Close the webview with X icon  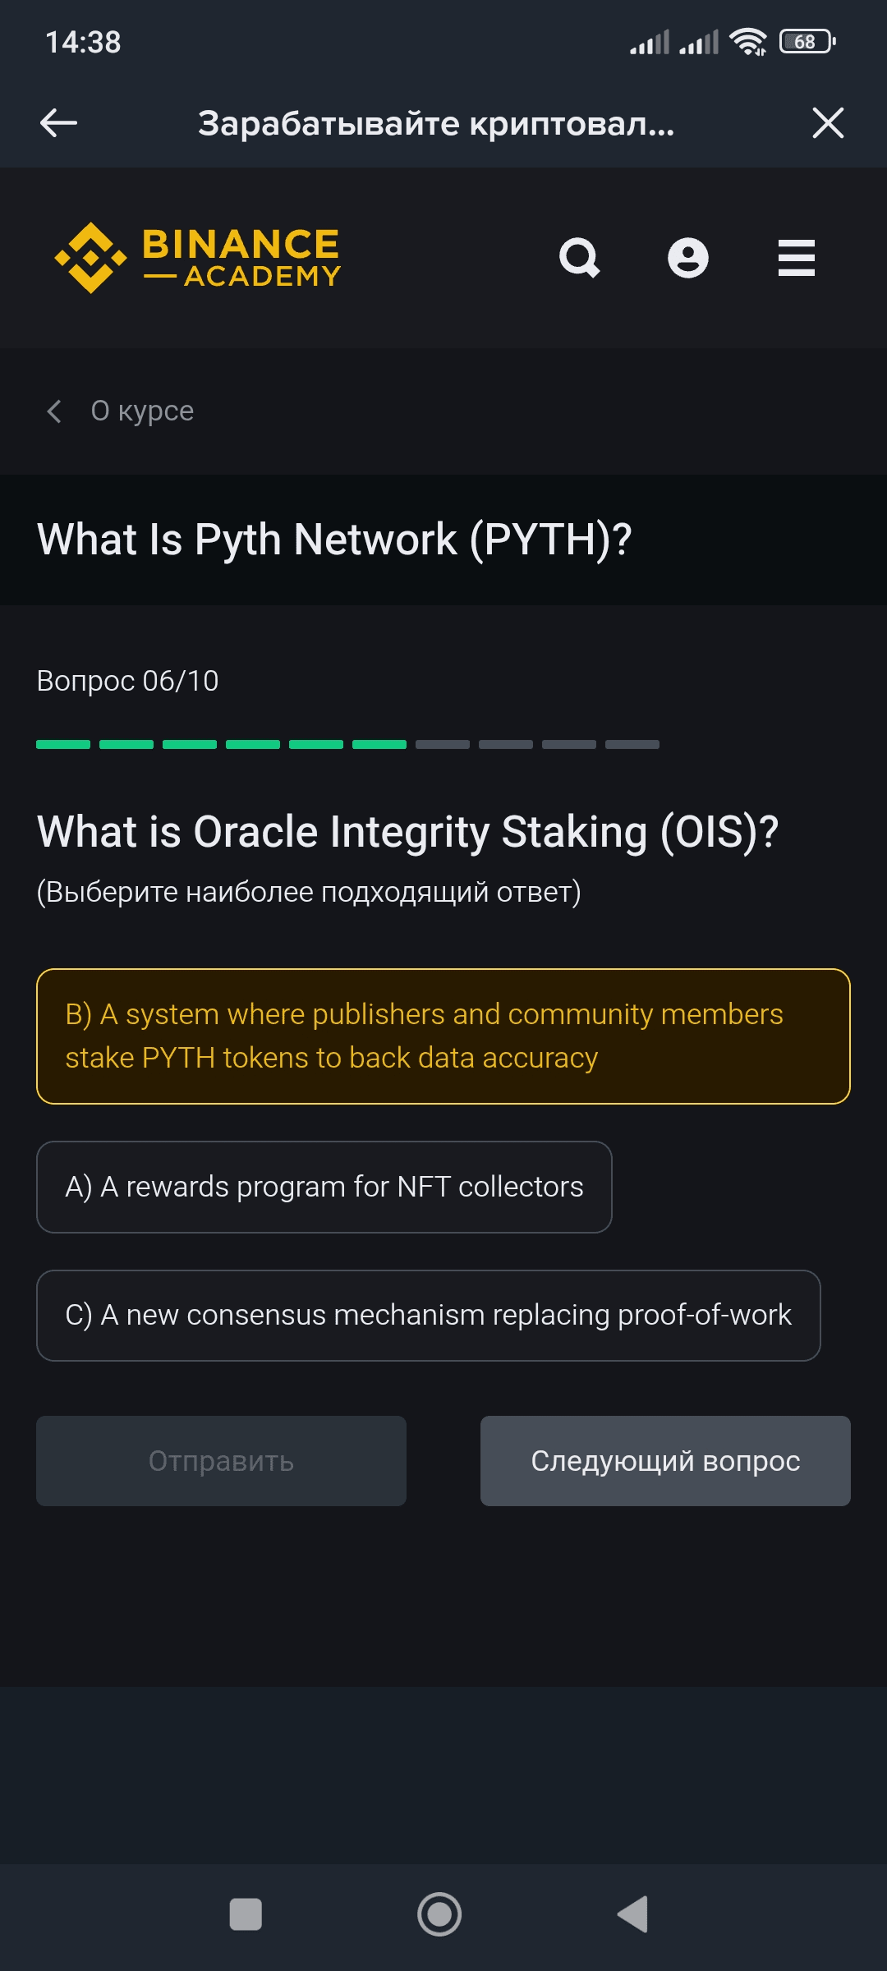828,123
